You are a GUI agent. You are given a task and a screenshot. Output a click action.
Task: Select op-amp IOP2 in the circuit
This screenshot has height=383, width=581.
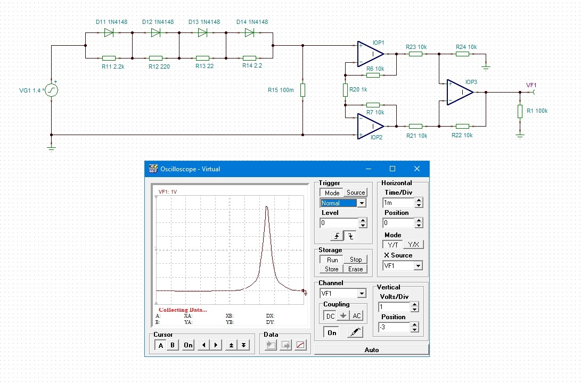pyautogui.click(x=370, y=126)
